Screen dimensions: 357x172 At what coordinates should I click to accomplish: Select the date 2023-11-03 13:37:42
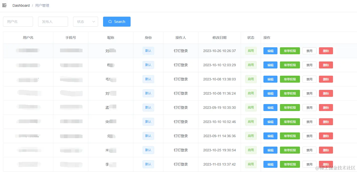click(219, 164)
